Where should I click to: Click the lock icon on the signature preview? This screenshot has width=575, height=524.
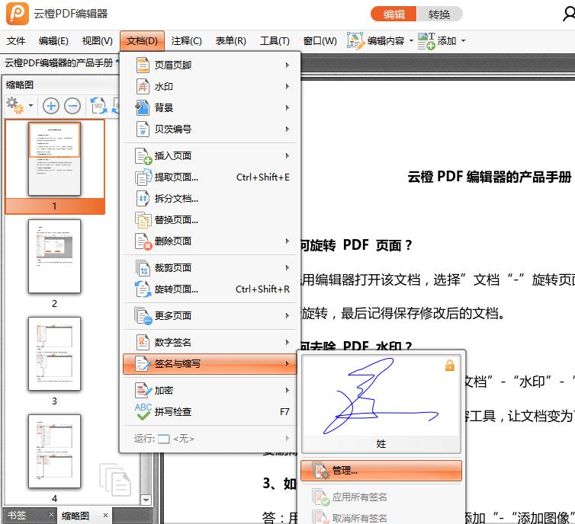tap(450, 365)
